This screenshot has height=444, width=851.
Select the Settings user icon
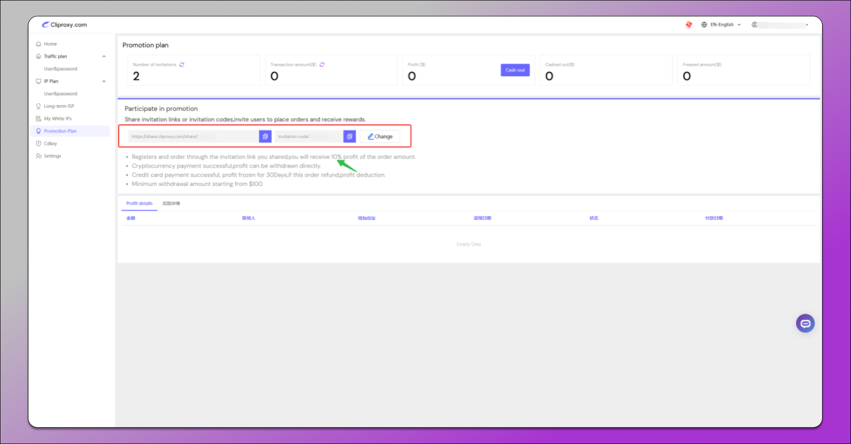[39, 156]
